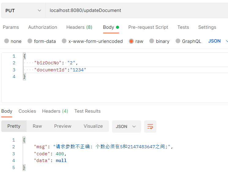Open the Test Results tab

click(88, 111)
